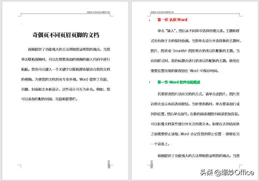Click the line starting '视频提供了功能强大的方法' on page one
Image resolution: width=259 pixels, height=181 pixels.
pyautogui.click(x=69, y=49)
